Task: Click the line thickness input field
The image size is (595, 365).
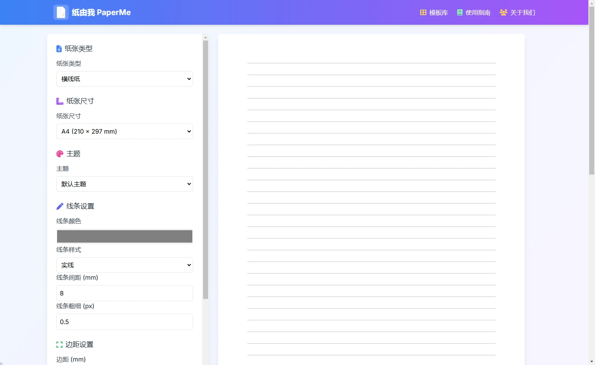Action: click(x=124, y=322)
